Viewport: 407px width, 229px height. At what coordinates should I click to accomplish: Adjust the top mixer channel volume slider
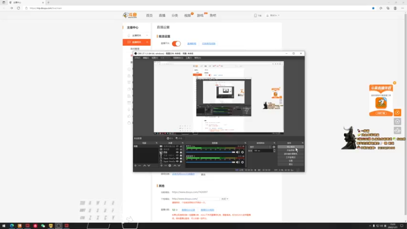click(211, 152)
